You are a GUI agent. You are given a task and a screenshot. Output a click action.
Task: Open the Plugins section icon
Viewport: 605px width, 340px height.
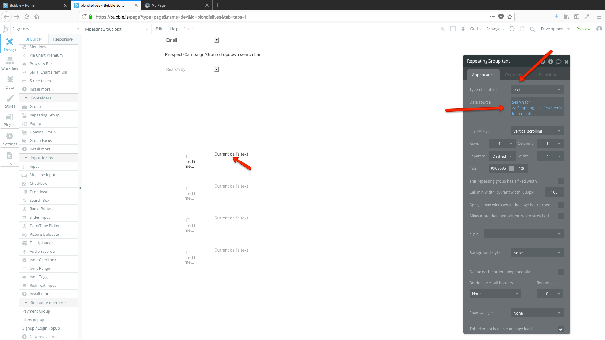click(10, 120)
